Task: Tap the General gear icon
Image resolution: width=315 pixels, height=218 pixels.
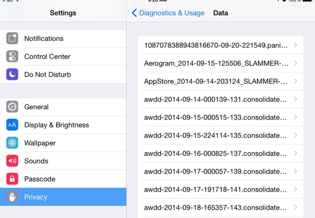Action: pyautogui.click(x=12, y=107)
